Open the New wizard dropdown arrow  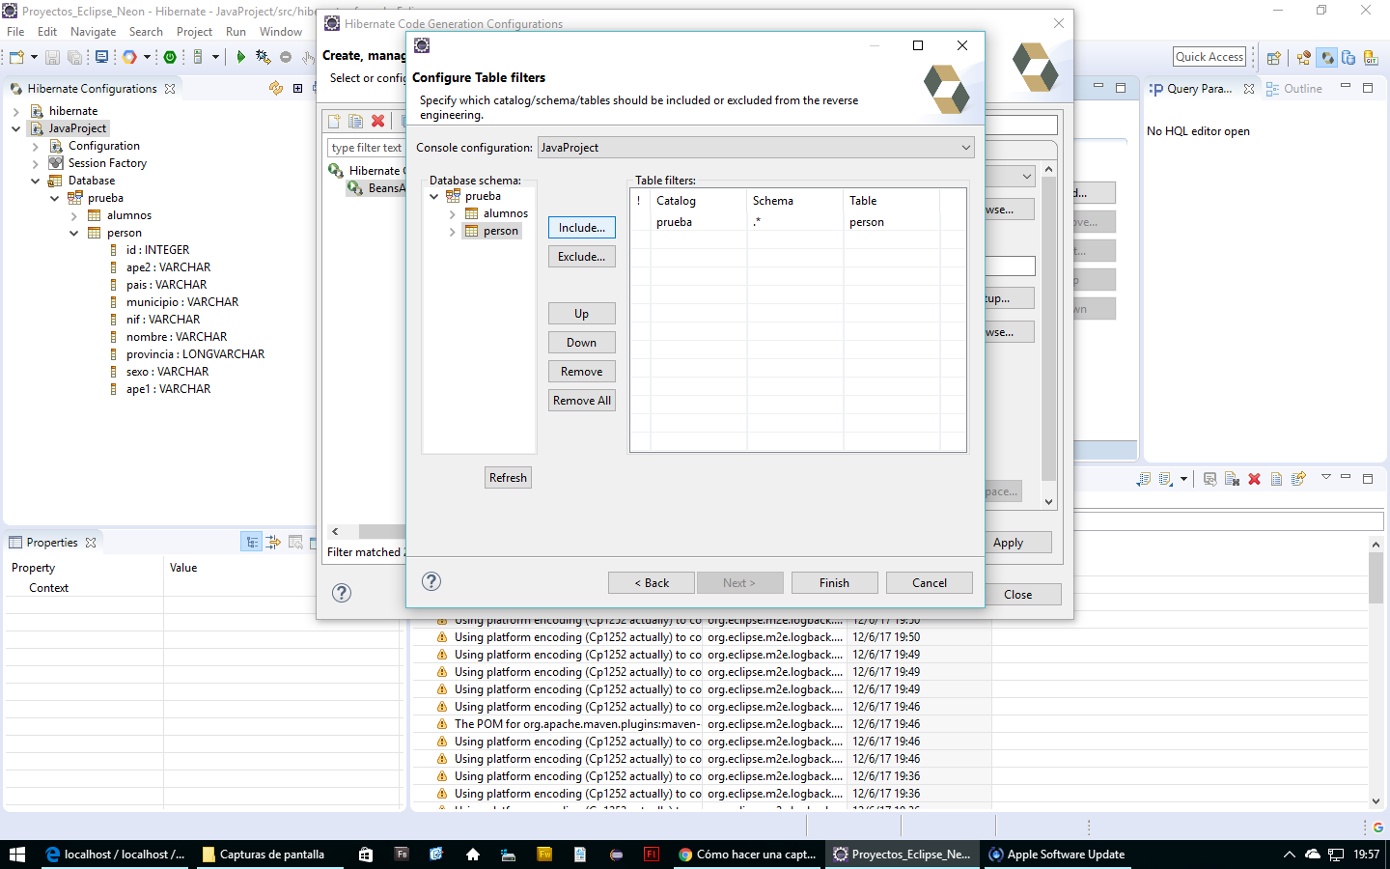34,57
